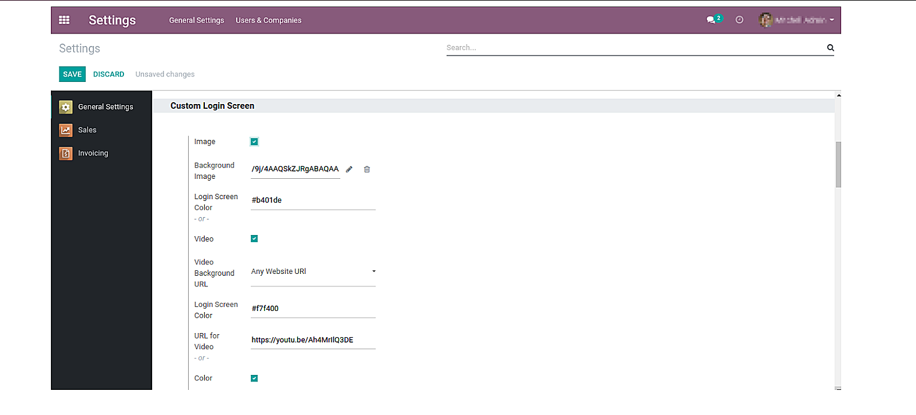Open the messaging conversations icon
916x415 pixels.
pyautogui.click(x=711, y=19)
